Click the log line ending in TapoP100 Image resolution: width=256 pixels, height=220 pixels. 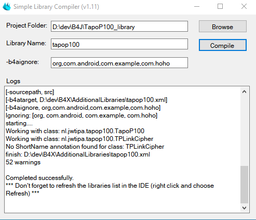point(75,131)
